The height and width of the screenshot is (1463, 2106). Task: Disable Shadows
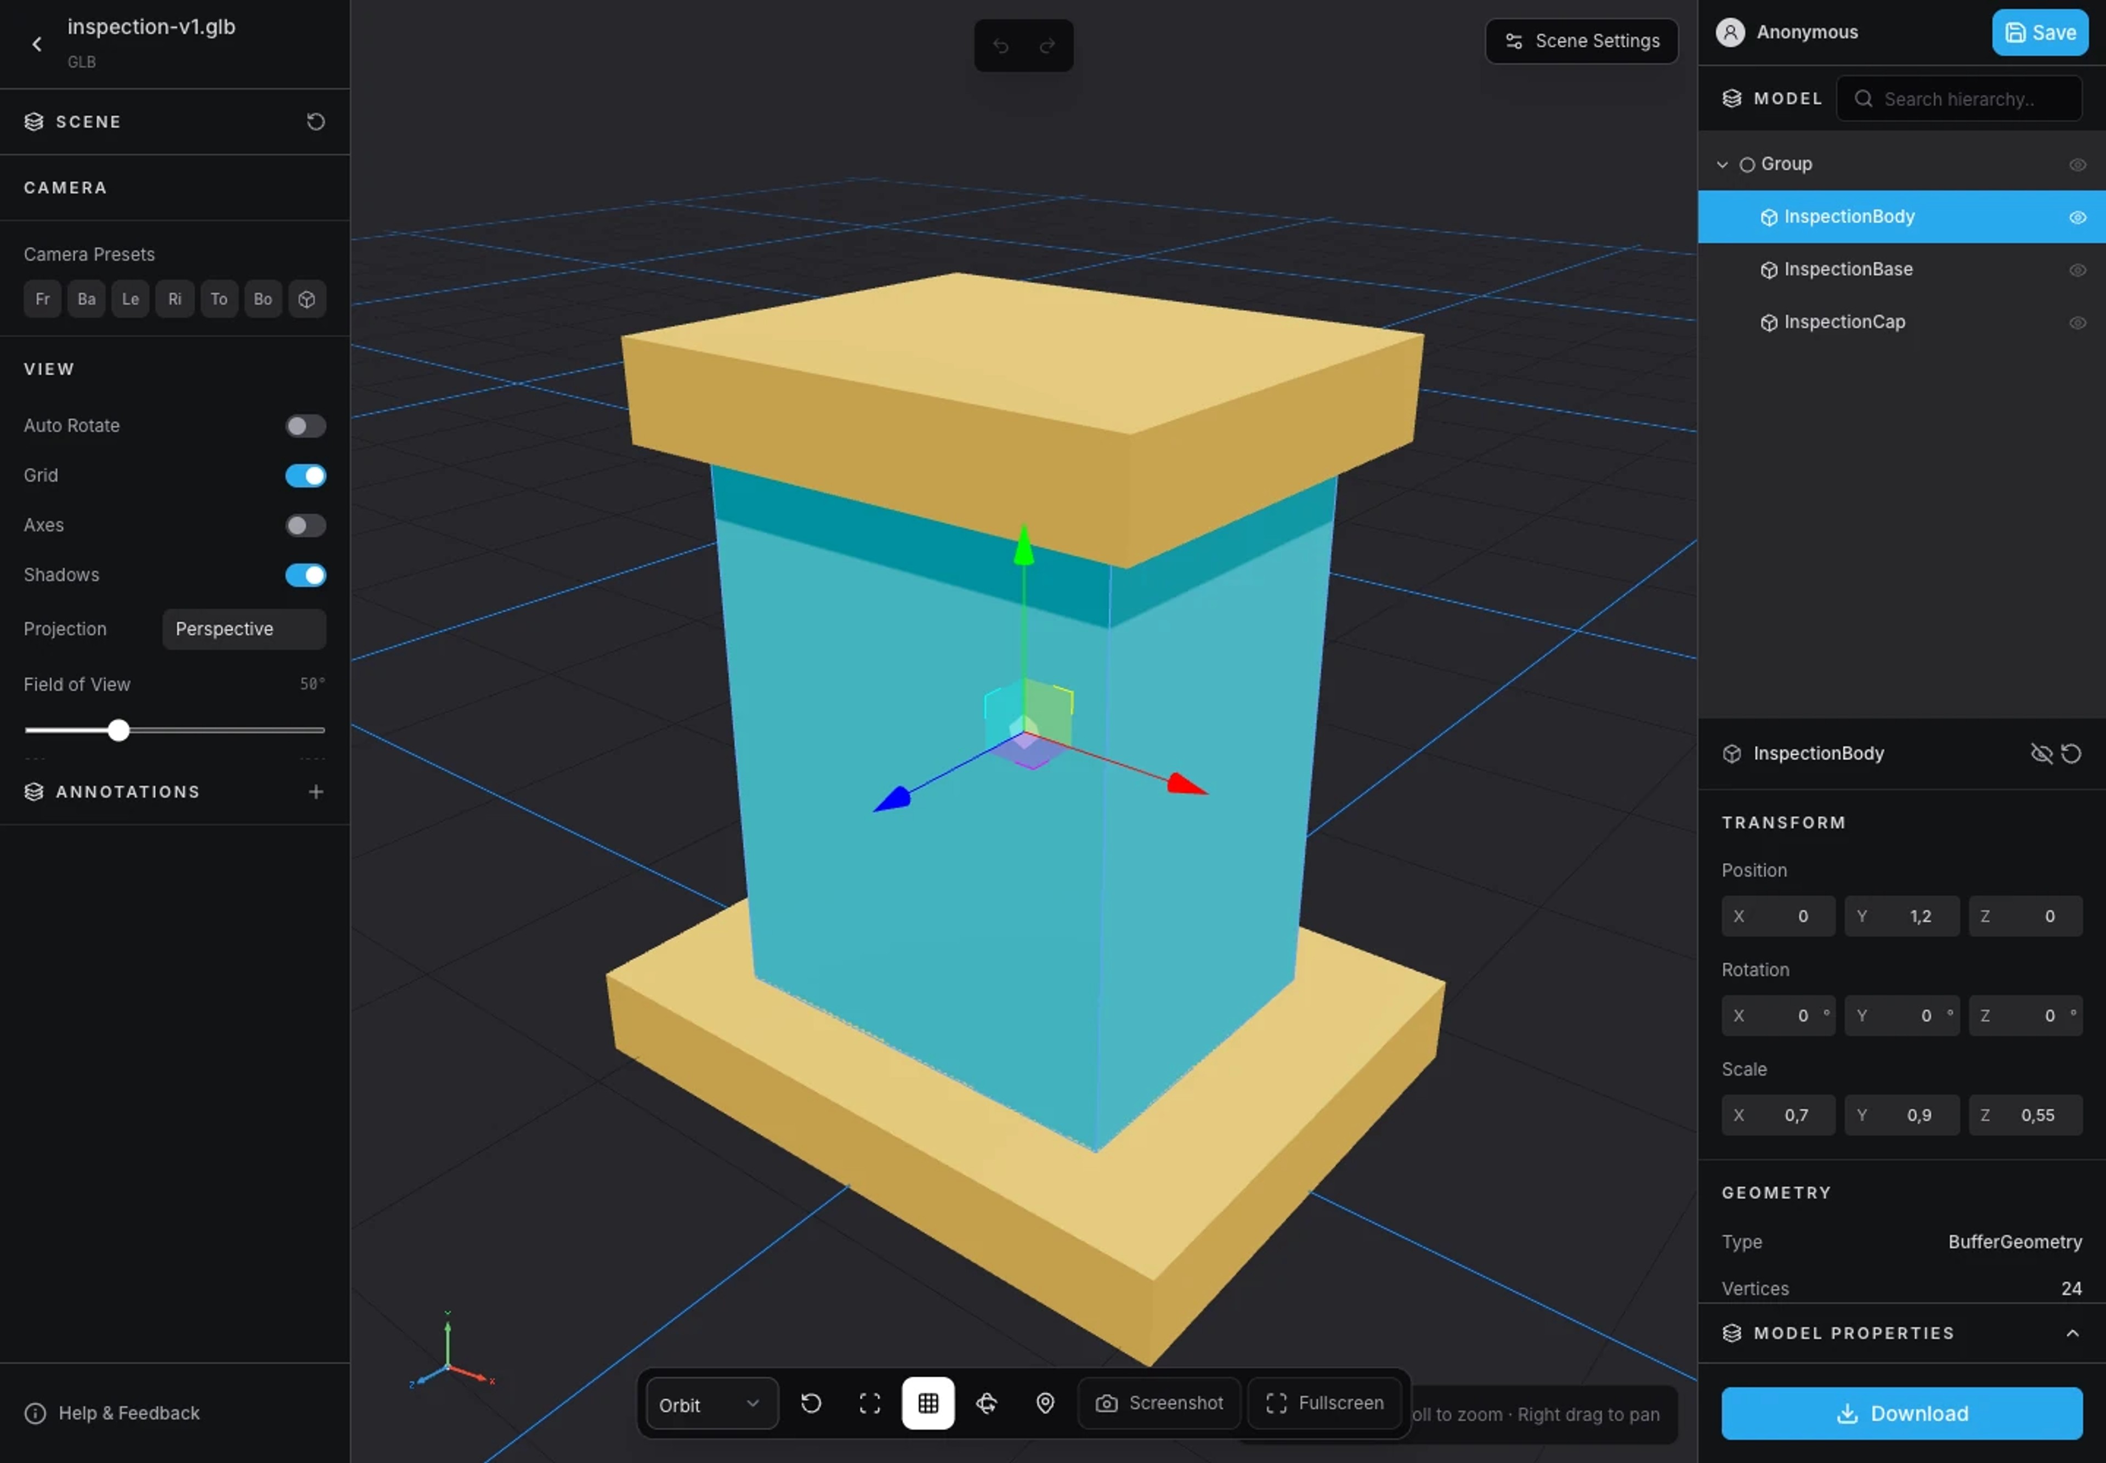tap(305, 575)
